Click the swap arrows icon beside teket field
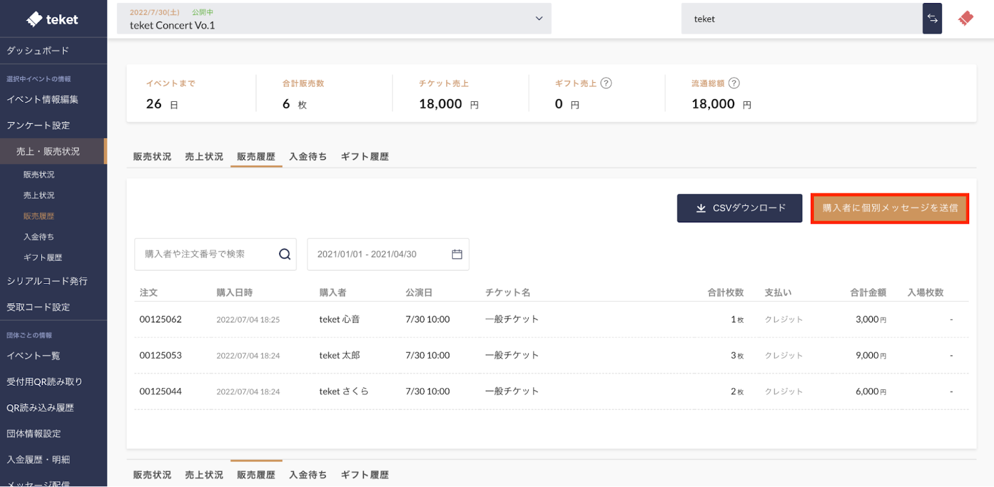 pos(932,19)
